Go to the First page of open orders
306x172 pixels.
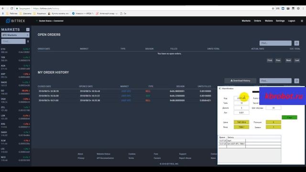click(x=270, y=60)
